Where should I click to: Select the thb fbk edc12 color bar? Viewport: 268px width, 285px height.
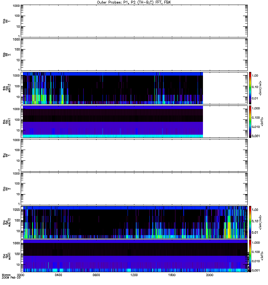click(x=250, y=88)
